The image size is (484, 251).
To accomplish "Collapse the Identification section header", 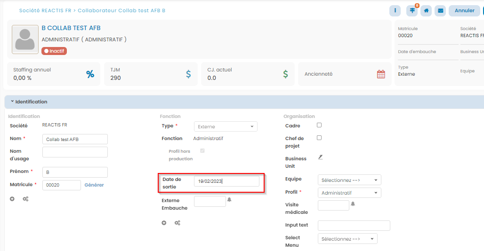I will point(29,102).
